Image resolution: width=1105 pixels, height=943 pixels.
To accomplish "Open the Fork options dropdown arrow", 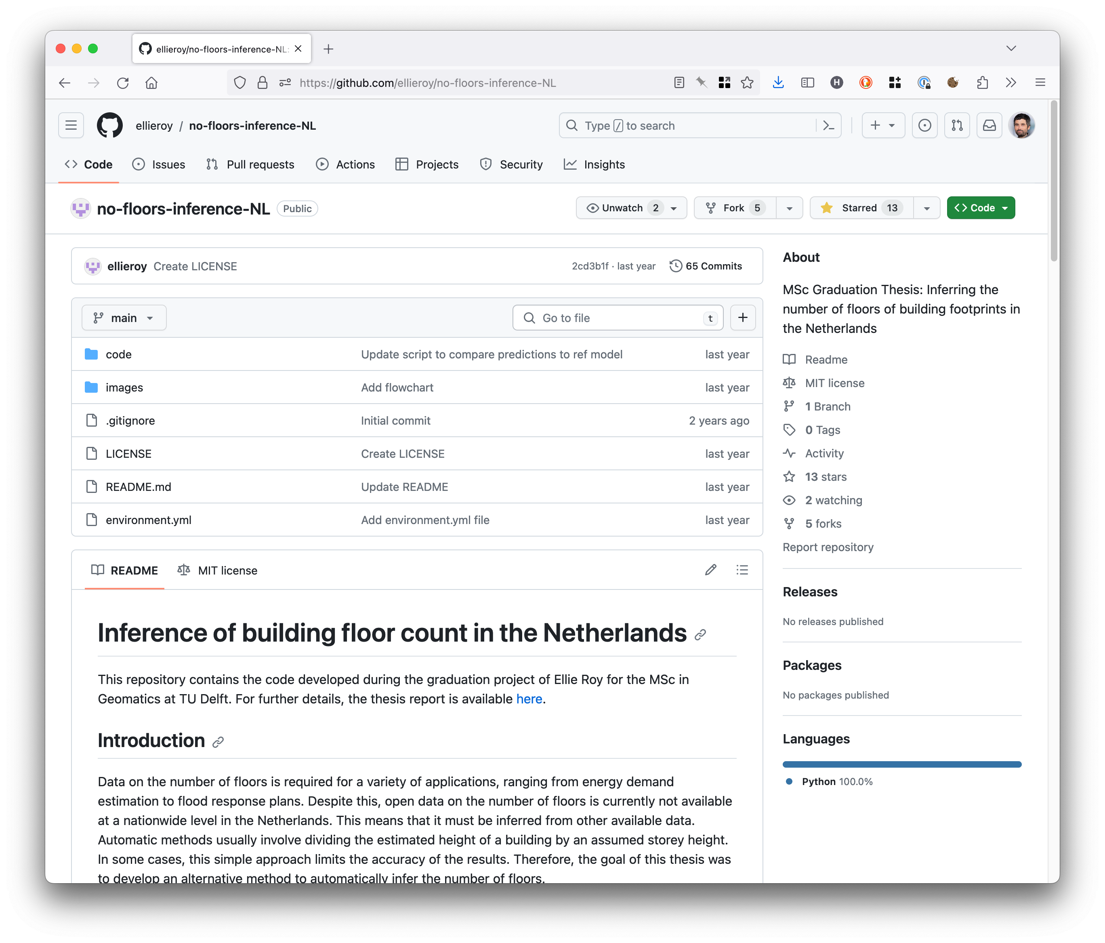I will [x=789, y=208].
